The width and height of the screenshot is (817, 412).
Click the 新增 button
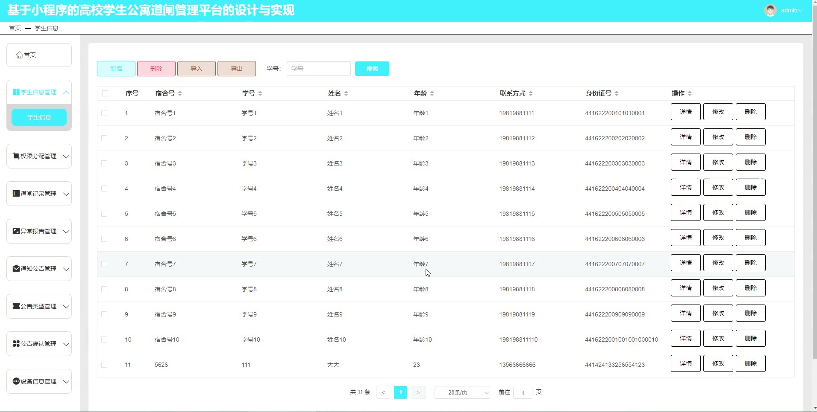coord(116,69)
